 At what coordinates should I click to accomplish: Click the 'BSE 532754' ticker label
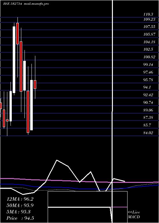point(12,4)
